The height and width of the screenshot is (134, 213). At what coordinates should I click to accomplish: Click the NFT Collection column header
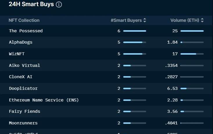coord(24,20)
